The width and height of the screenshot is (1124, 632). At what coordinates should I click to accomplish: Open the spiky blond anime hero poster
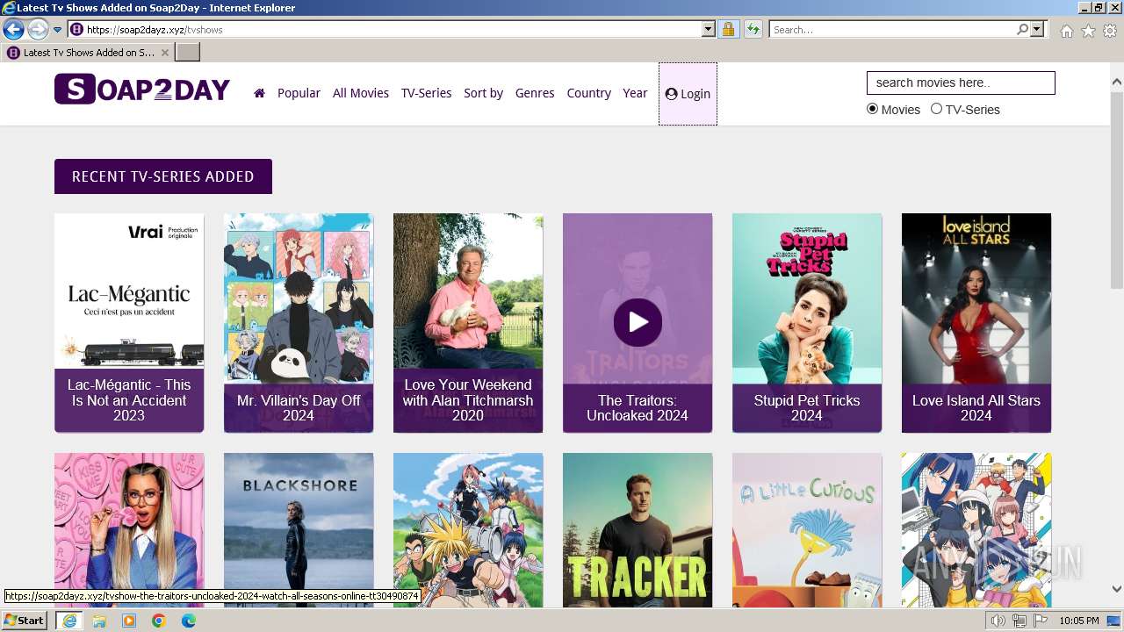(468, 530)
